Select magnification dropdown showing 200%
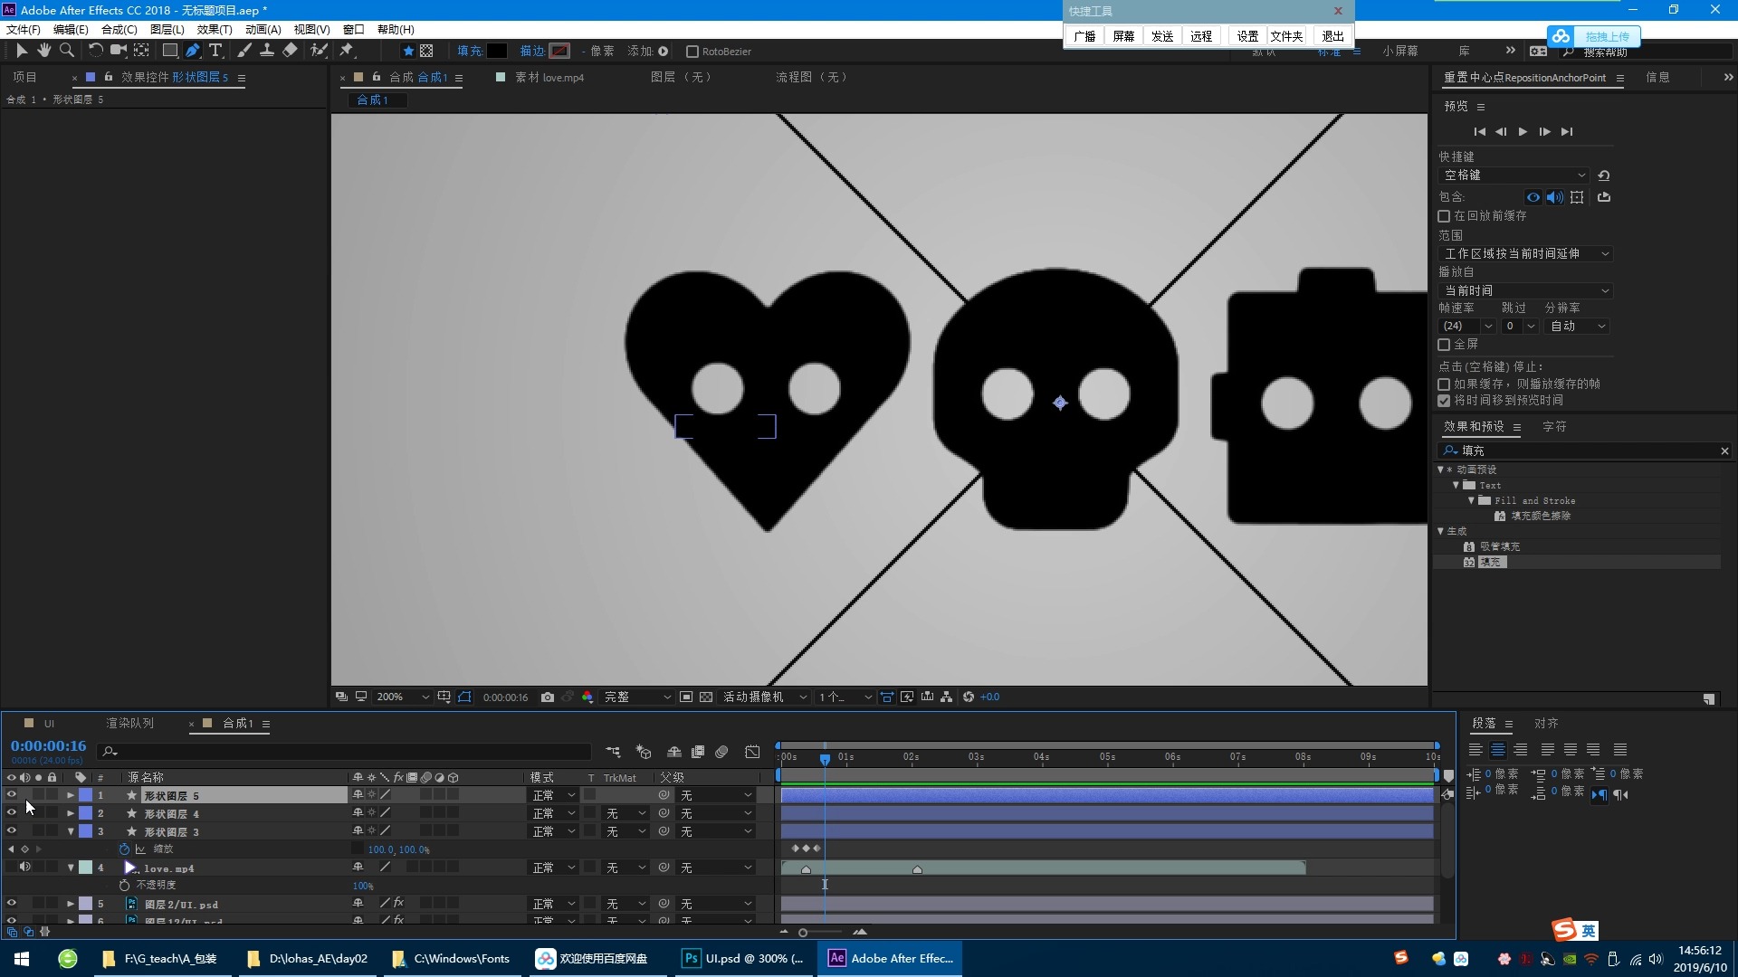 (401, 697)
